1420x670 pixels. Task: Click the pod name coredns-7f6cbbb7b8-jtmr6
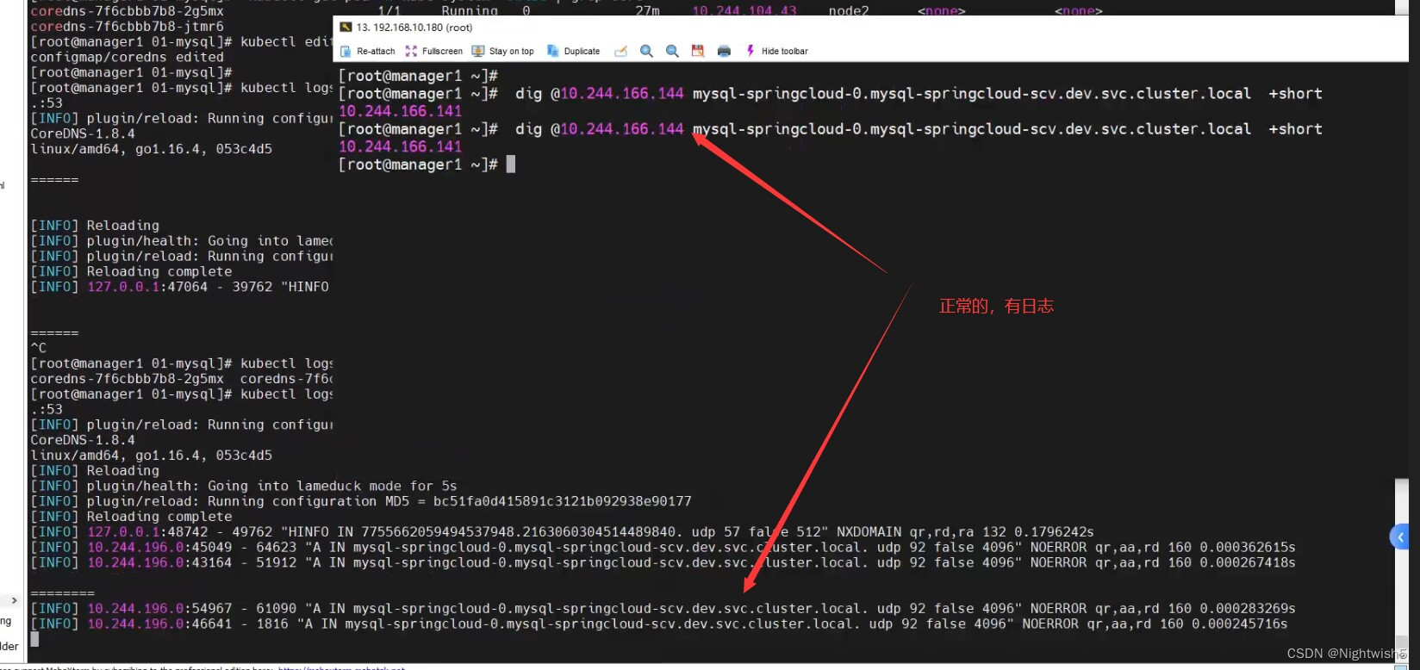[127, 27]
